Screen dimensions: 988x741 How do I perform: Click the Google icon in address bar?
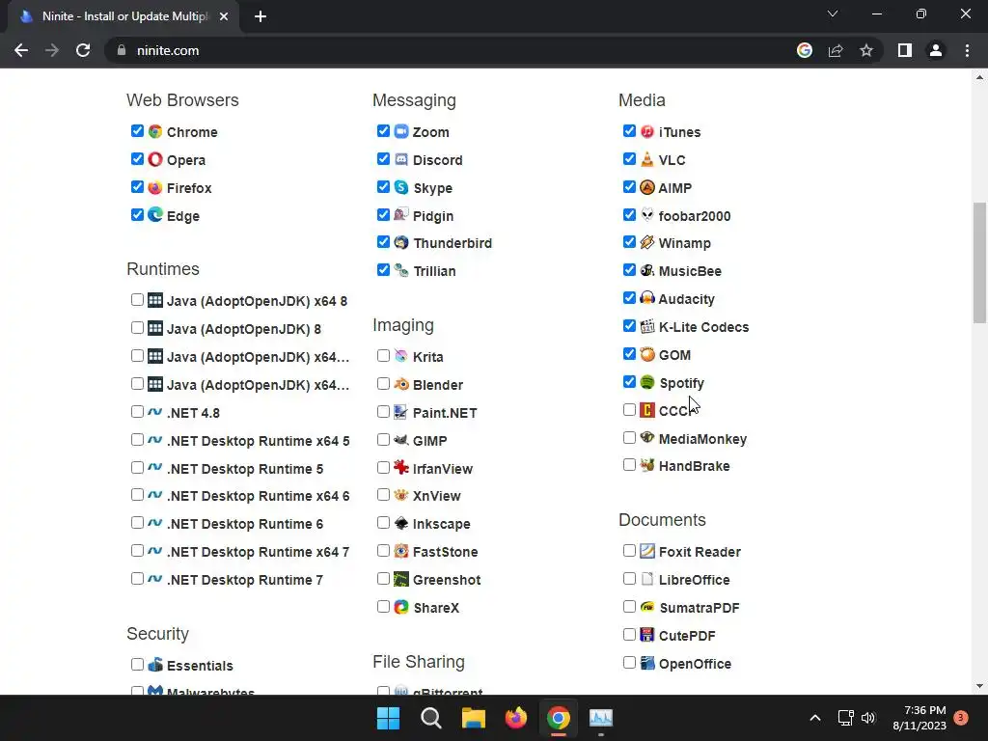tap(805, 50)
